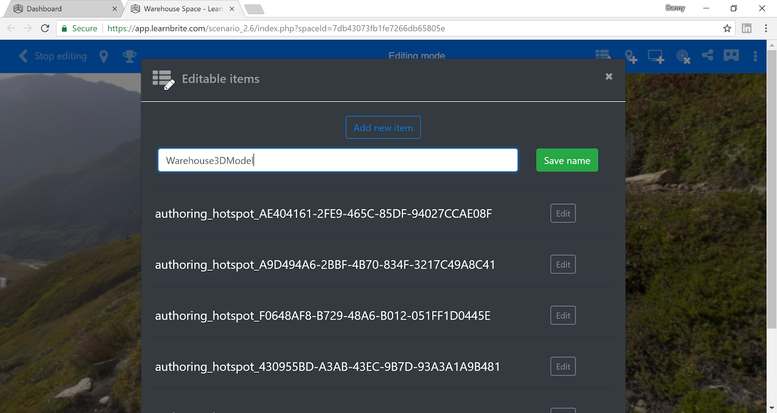Click the add hotspot pin-plus icon
777x413 pixels.
(631, 56)
